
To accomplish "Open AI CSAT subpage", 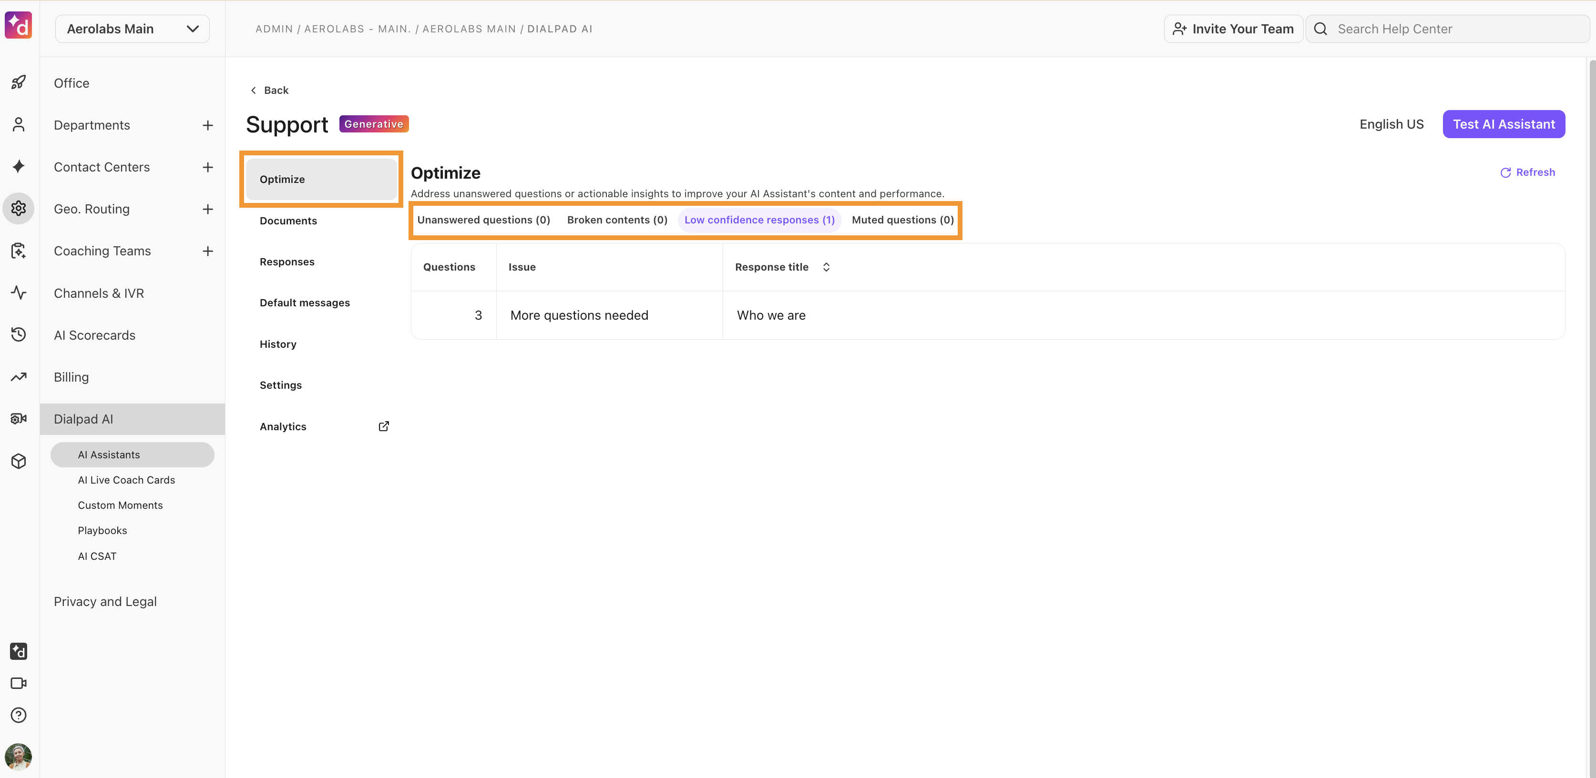I will [x=133, y=556].
